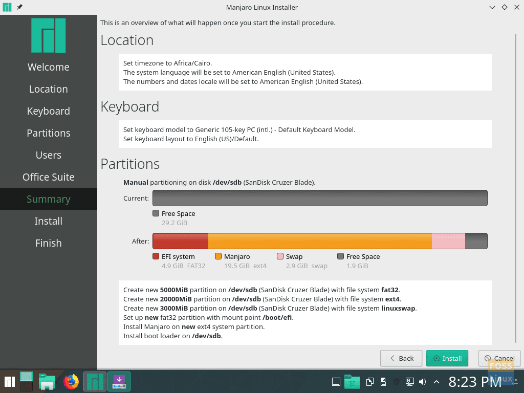524x393 pixels.
Task: Select the Users step in the sidebar
Action: (48, 155)
